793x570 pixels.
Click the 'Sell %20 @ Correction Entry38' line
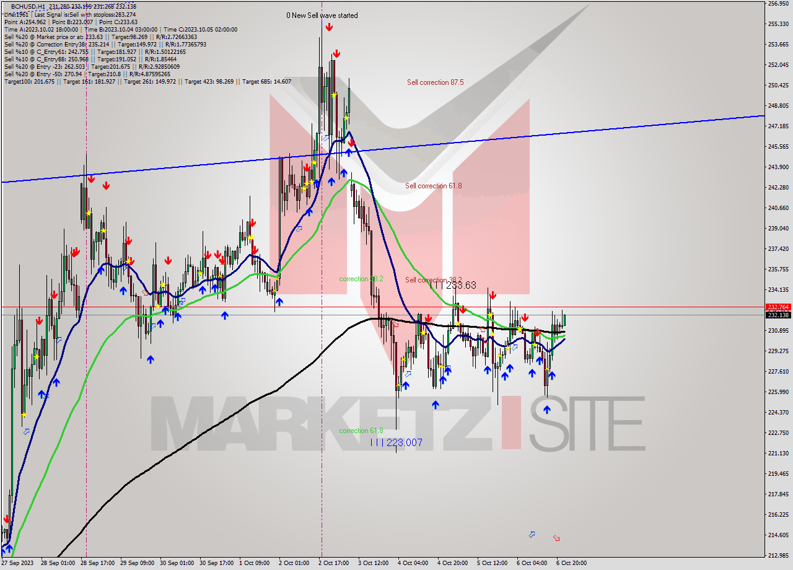pyautogui.click(x=105, y=44)
